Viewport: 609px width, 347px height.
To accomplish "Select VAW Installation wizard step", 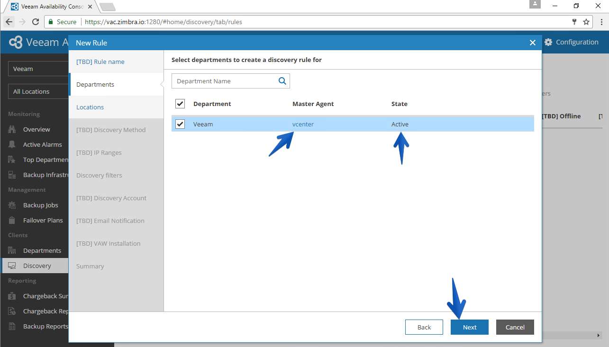I will point(116,243).
